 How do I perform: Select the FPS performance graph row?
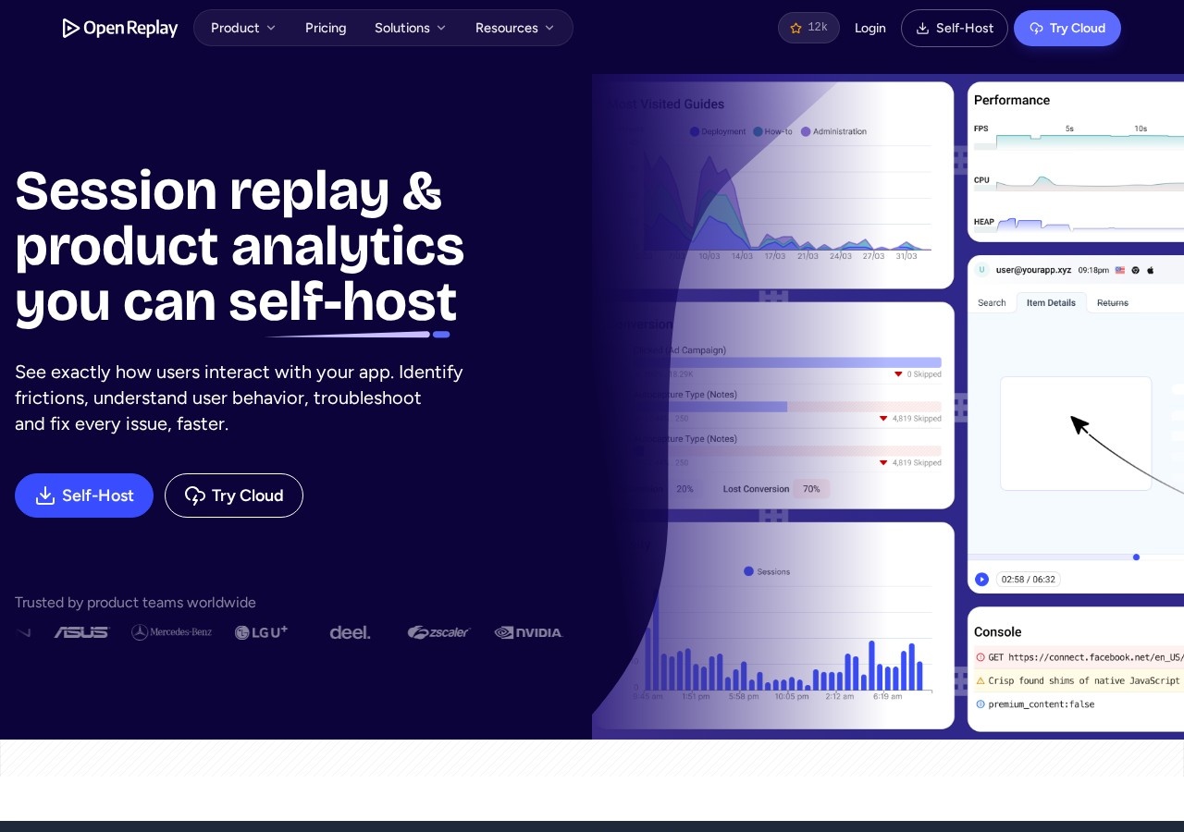[1079, 137]
